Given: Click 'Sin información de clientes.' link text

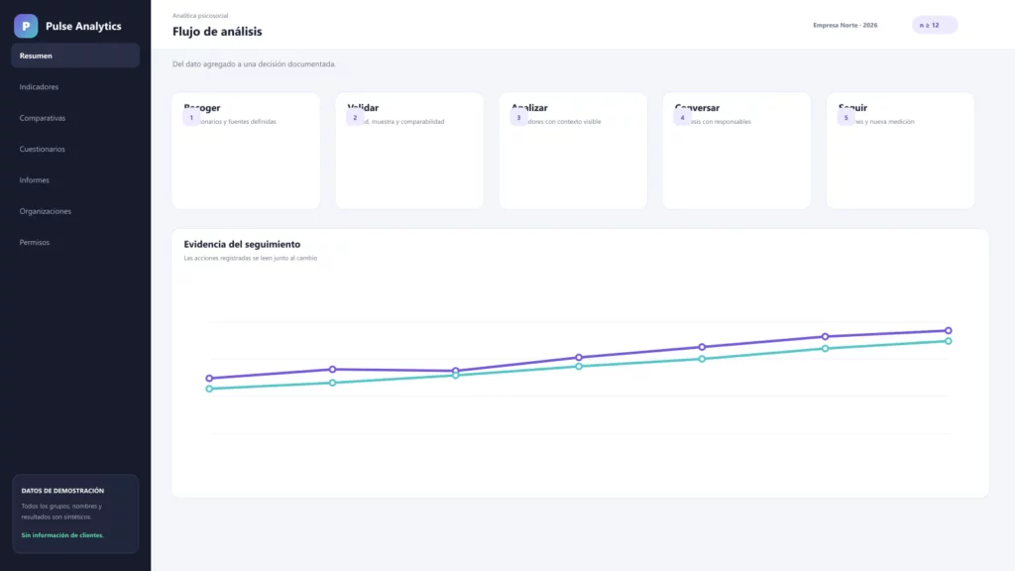Looking at the screenshot, I should coord(62,535).
